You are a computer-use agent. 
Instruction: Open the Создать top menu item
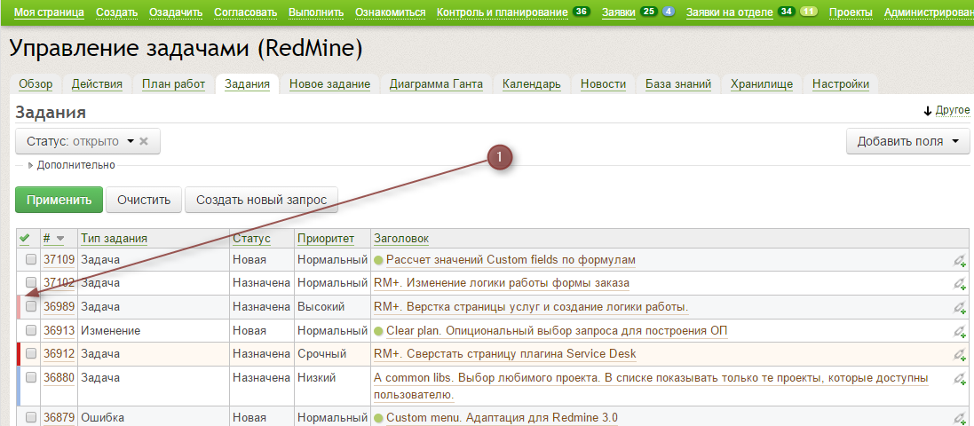pyautogui.click(x=117, y=12)
